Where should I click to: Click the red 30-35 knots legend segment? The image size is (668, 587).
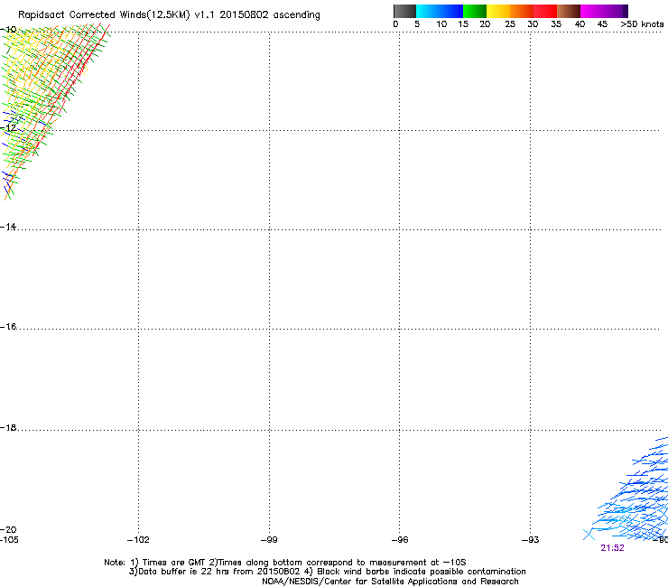tap(545, 11)
